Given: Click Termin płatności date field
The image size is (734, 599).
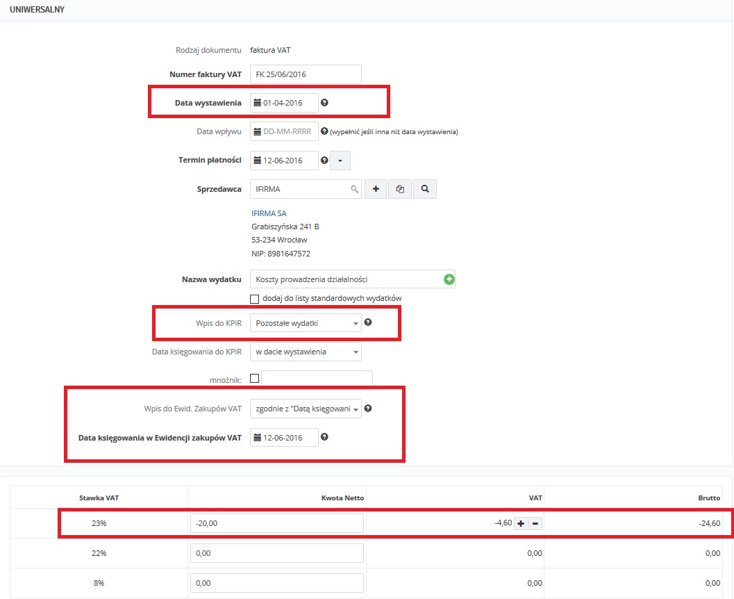Looking at the screenshot, I should pyautogui.click(x=284, y=160).
